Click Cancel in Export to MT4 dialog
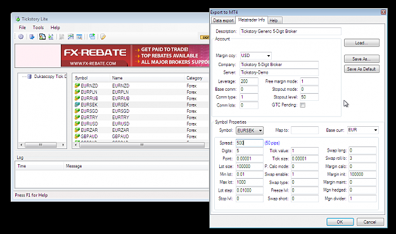Viewport: 396px width, 234px height. click(x=370, y=222)
